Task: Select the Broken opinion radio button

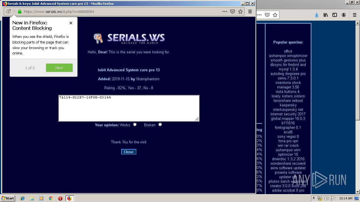Action: click(160, 125)
